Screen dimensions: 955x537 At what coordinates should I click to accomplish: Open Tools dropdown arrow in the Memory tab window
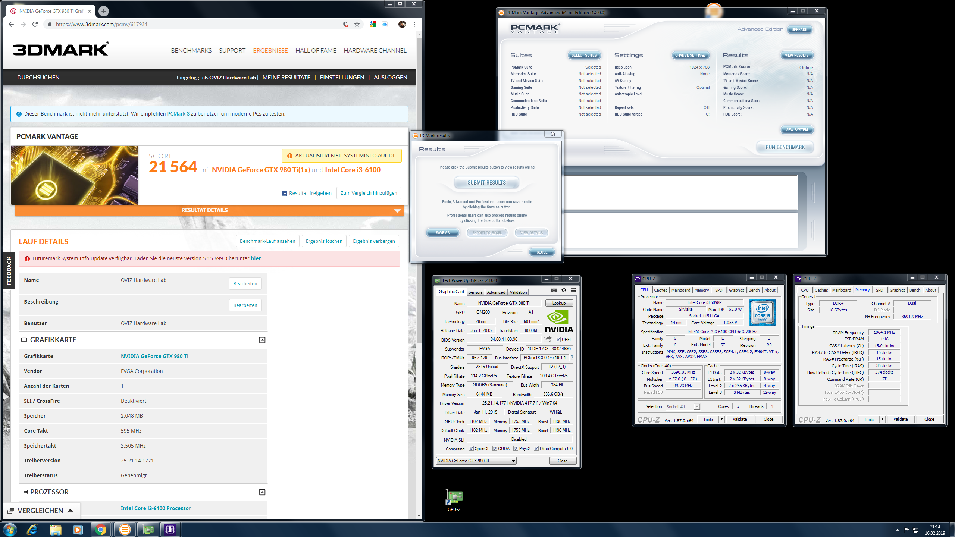pyautogui.click(x=882, y=419)
